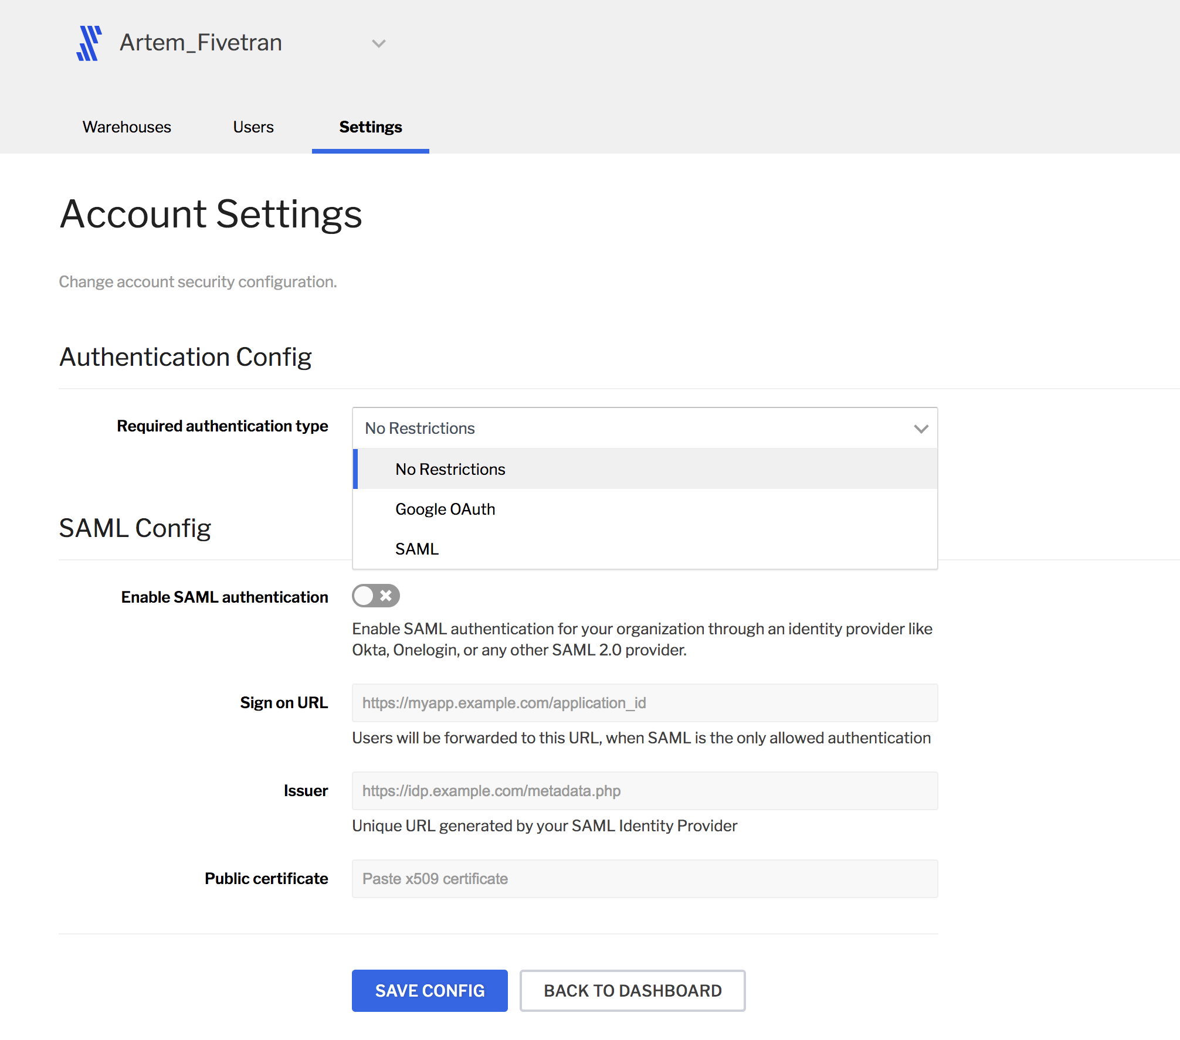Screen dimensions: 1180x1040
Task: Click the SAML Config section heading
Action: click(x=135, y=528)
